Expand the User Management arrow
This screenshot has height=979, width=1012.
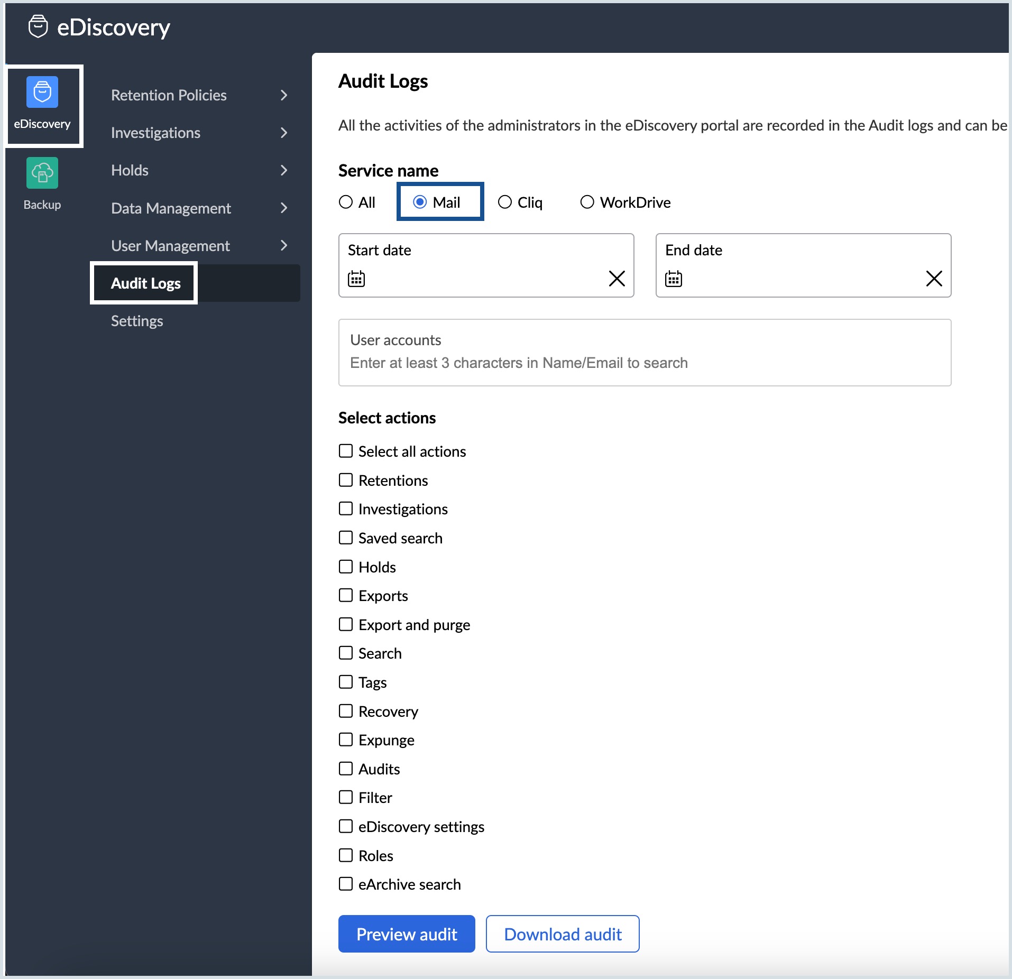284,246
